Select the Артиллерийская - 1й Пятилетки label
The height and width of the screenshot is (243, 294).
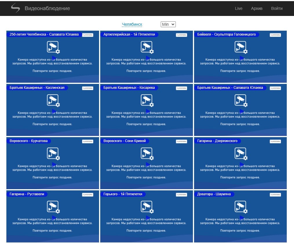129,34
